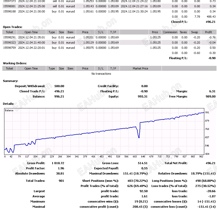Screen dimensions: 217x209
Task: Click Deposit/Withdrawal value 500.00
Action: (59, 86)
